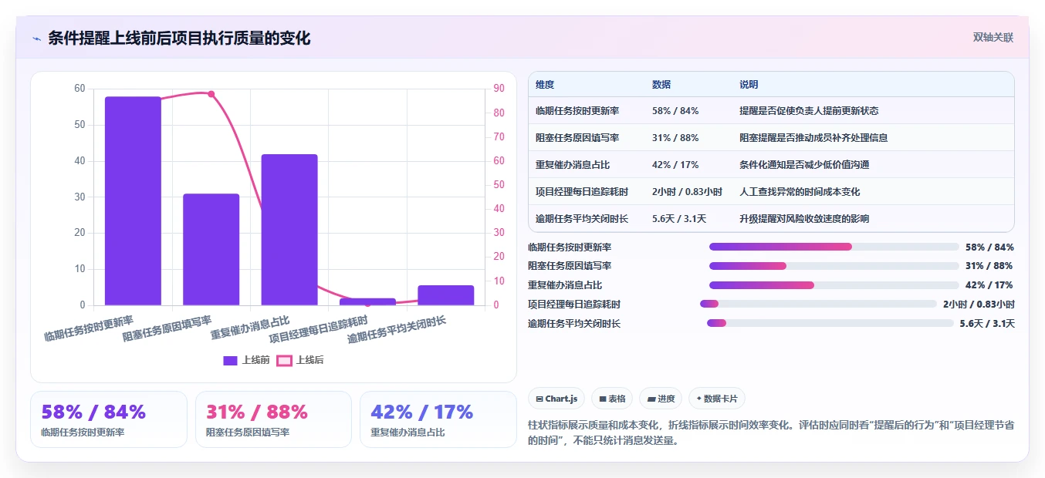Click the 项目经理每日追踪耗时 bar in chart
1045x478 pixels.
click(x=367, y=301)
